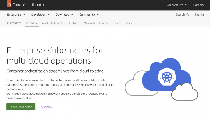Screen dimensions: 210x117
Task: Open the Docs tab
Action: coord(129,23)
